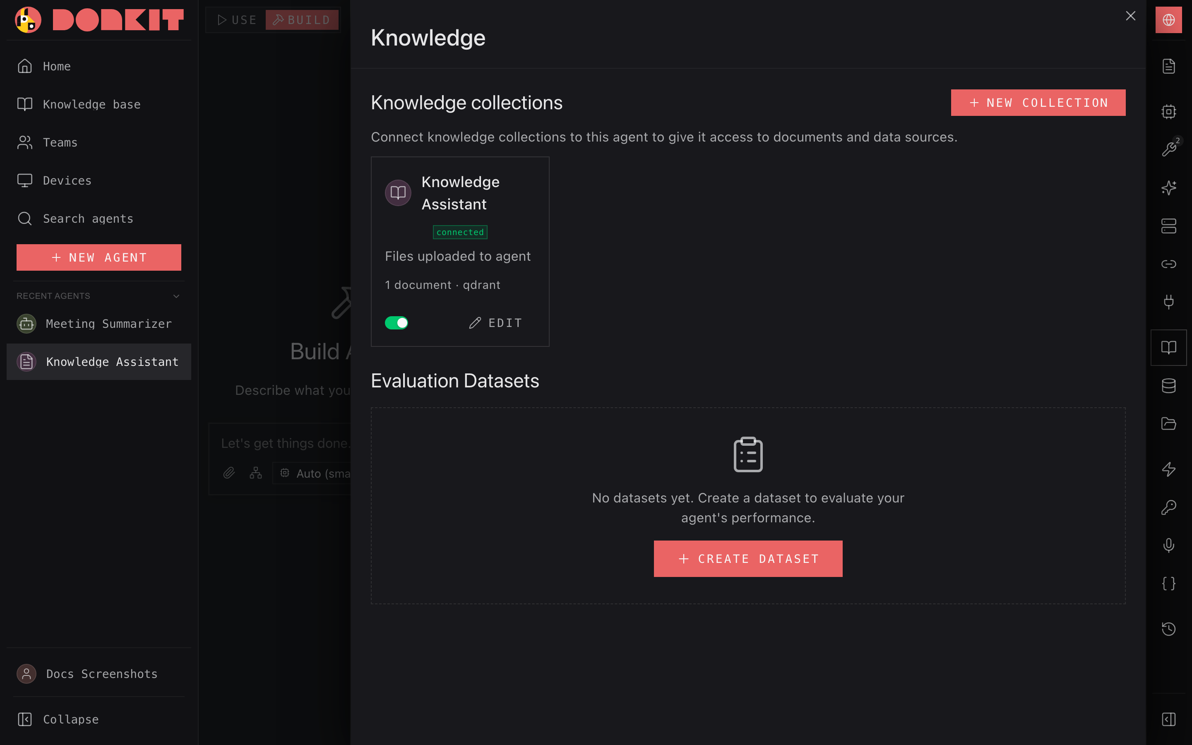1192x745 pixels.
Task: Open the plug icon in right rail
Action: tap(1168, 302)
